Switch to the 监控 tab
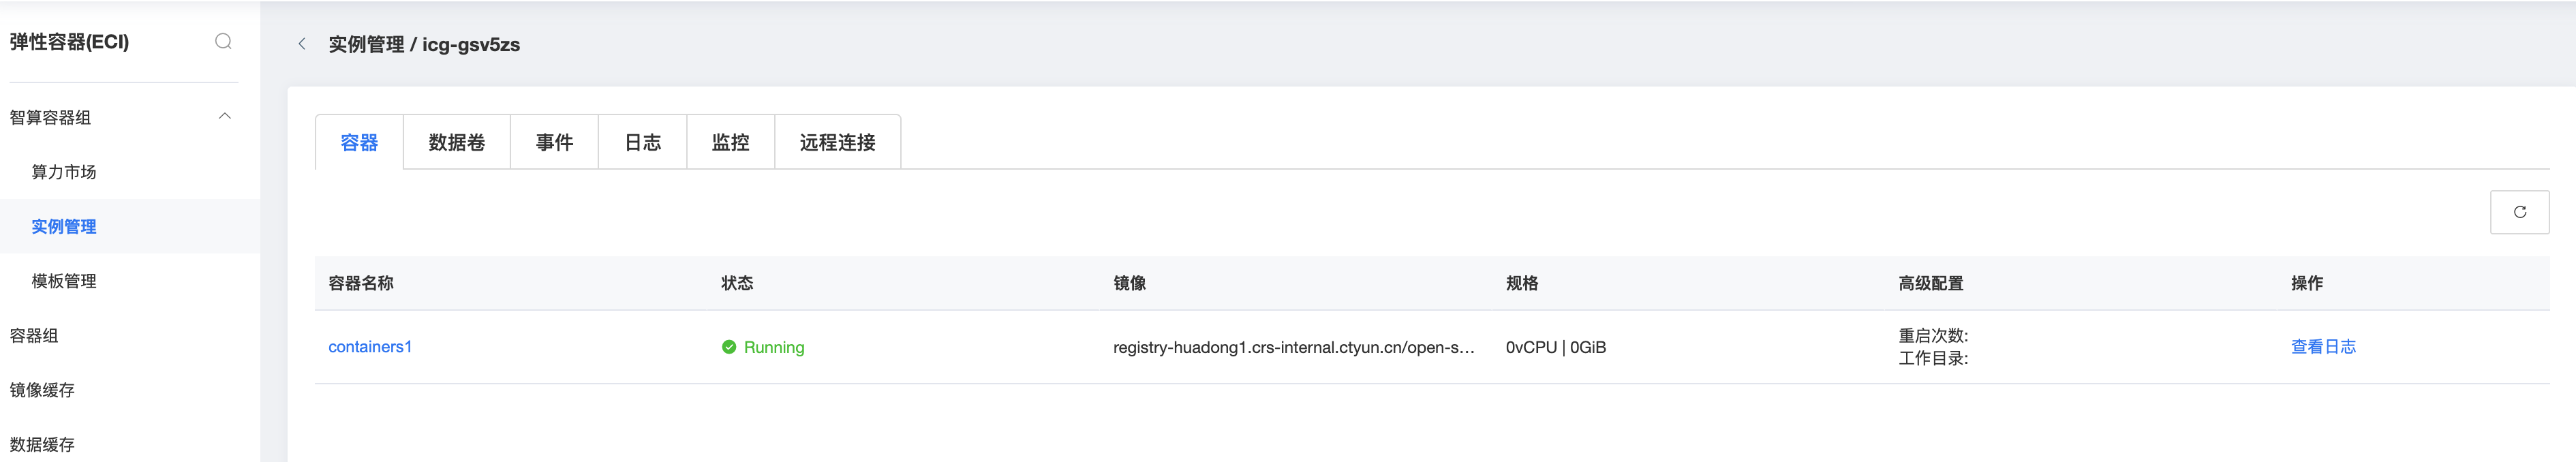 pos(730,143)
